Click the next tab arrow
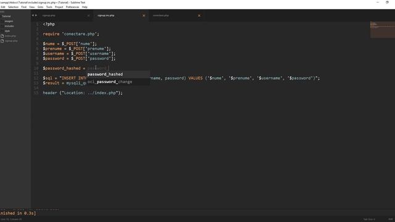Screen dimensions: 395x222 36,15
